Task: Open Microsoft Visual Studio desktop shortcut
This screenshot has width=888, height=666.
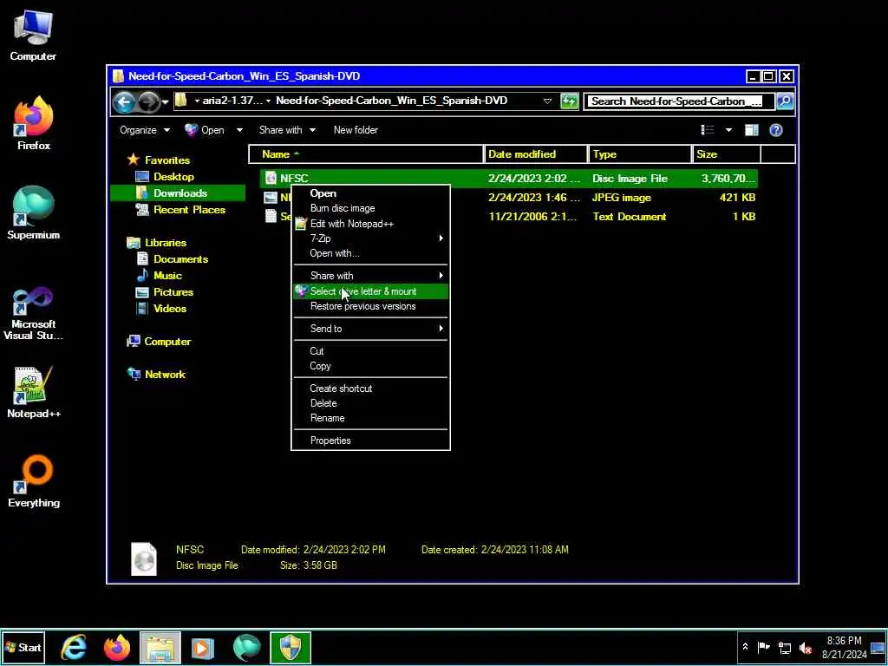Action: pyautogui.click(x=34, y=313)
